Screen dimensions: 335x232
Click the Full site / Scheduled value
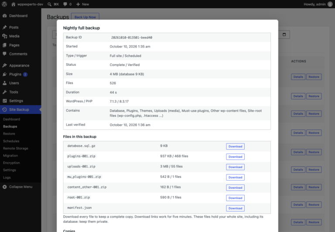coord(126,56)
